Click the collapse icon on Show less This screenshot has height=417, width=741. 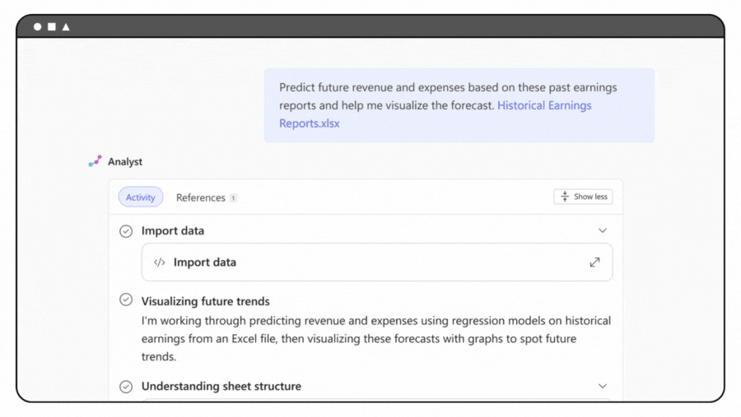coord(565,197)
